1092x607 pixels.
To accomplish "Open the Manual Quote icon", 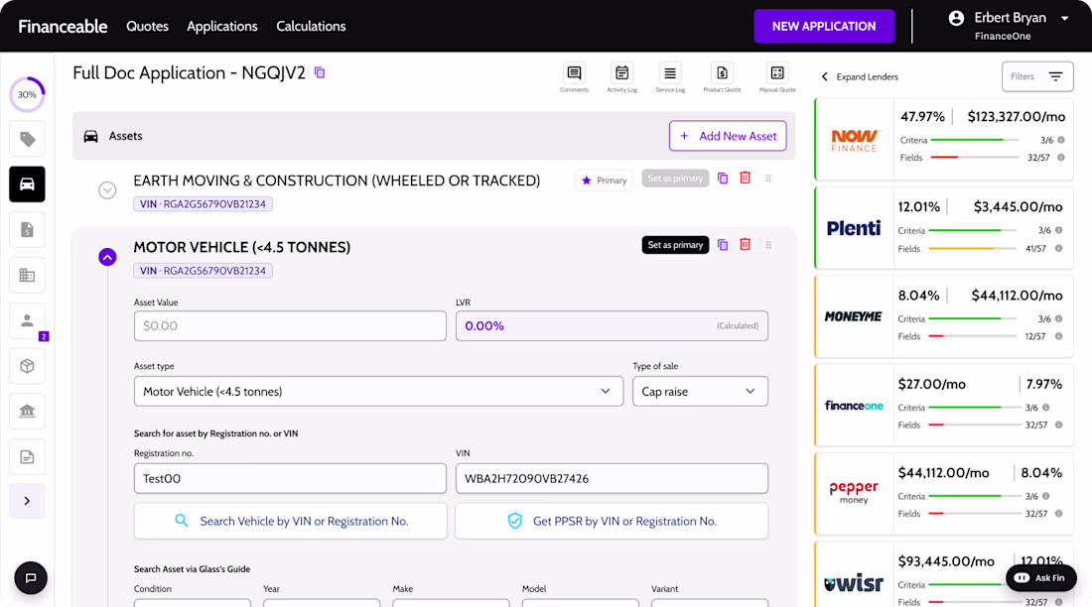I will [777, 73].
